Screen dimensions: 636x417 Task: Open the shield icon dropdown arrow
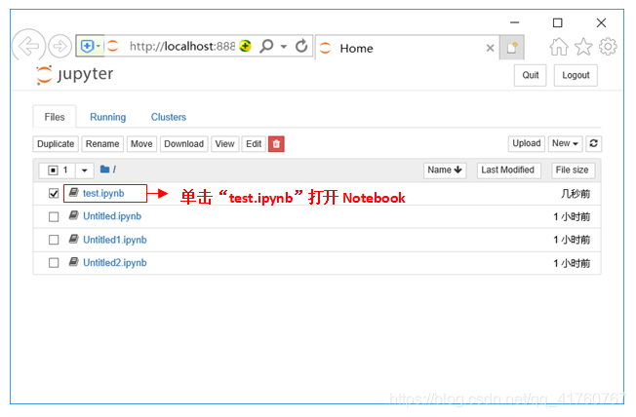[x=99, y=46]
